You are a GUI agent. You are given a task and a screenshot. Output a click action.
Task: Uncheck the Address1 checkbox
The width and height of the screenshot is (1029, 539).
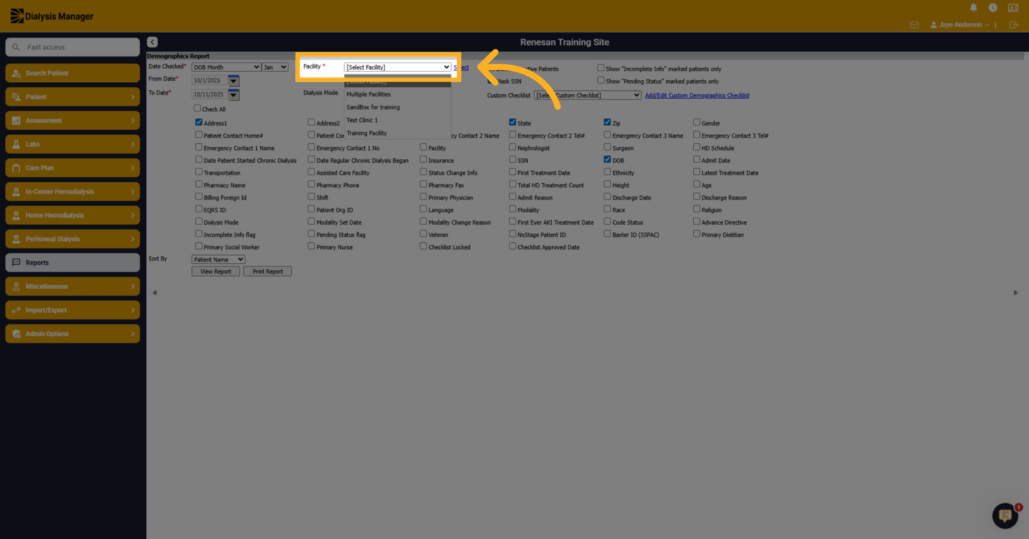(x=199, y=122)
